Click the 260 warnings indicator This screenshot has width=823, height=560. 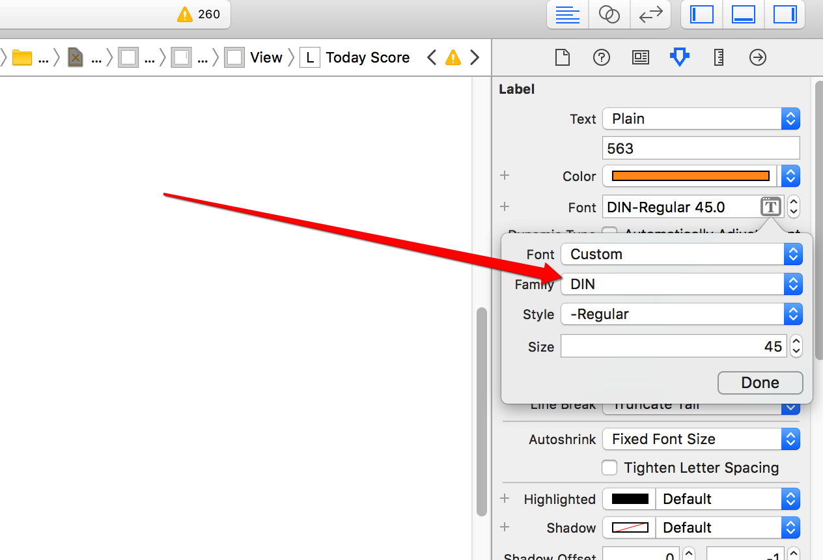pyautogui.click(x=199, y=14)
